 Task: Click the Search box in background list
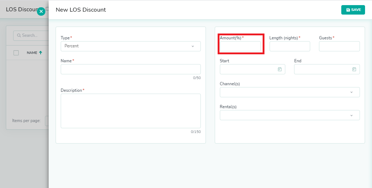(x=31, y=35)
